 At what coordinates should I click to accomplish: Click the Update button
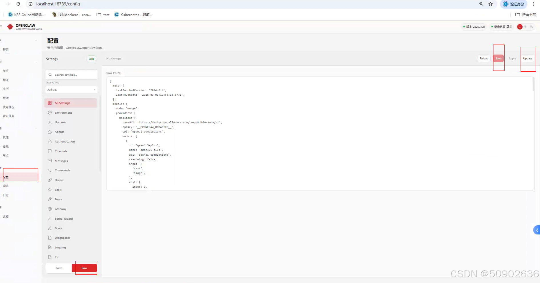point(528,59)
